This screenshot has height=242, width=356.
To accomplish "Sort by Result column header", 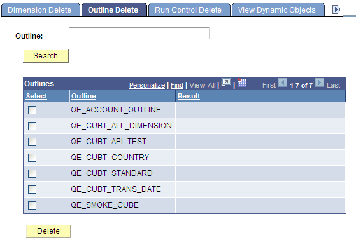I will (189, 96).
